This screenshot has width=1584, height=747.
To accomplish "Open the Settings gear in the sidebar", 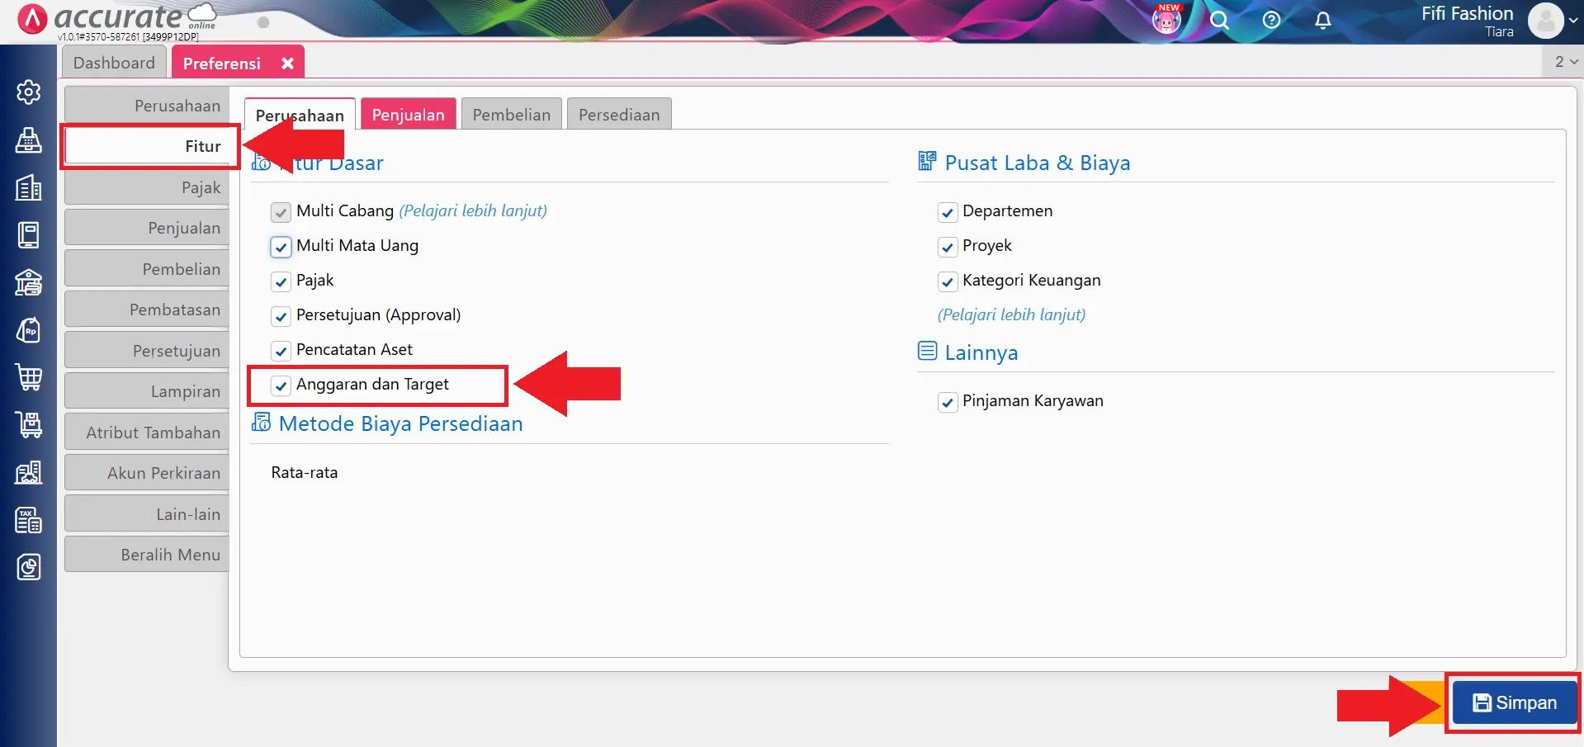I will (29, 92).
